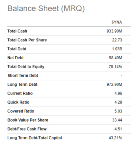Screen dimensions: 131x144
Task: Click the Total Cash Per Share label
Action: point(27,40)
